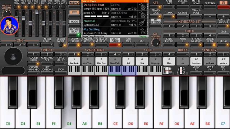Tap the PAD4 ACC.1 mute knob
This screenshot has width=230, height=129.
[x=36, y=7]
